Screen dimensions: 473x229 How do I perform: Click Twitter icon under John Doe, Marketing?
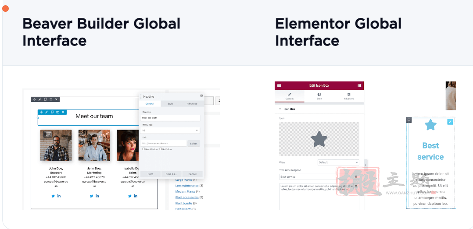click(x=91, y=196)
